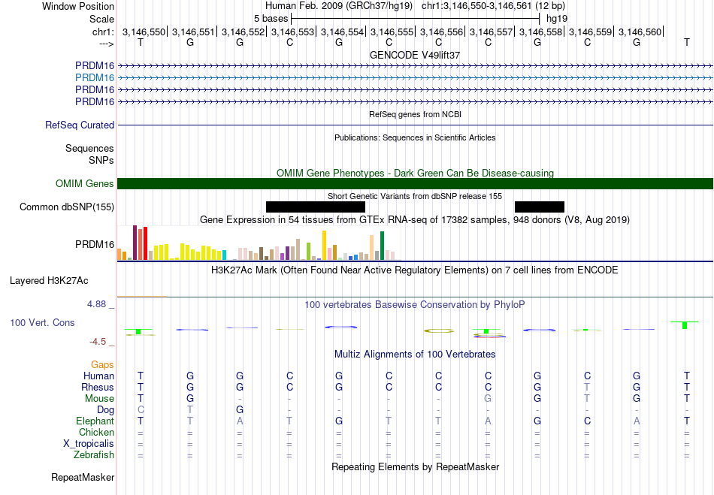Screen dimensions: 714x495
Task: Click the Human alignment row label
Action: click(x=98, y=376)
